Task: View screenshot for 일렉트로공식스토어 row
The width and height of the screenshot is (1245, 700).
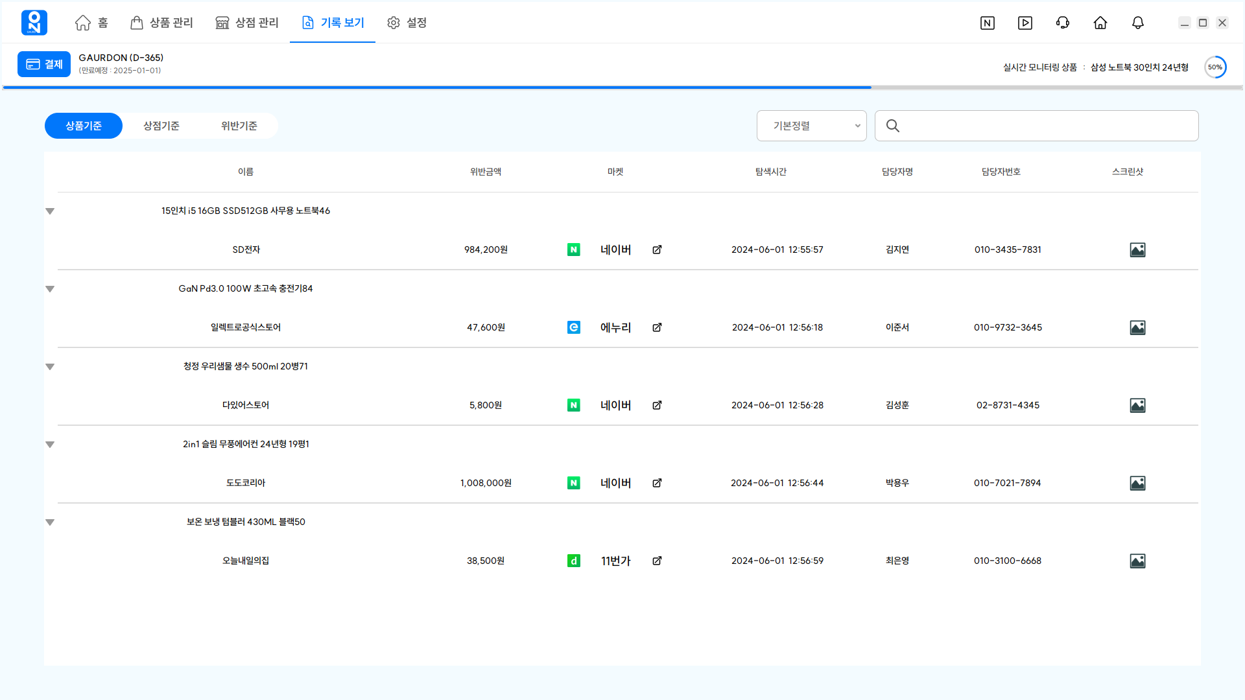Action: 1137,328
